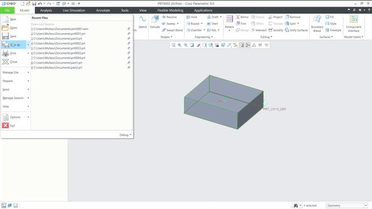Expand the Shapes group dropdown
Image resolution: width=372 pixels, height=209 pixels.
pyautogui.click(x=166, y=37)
